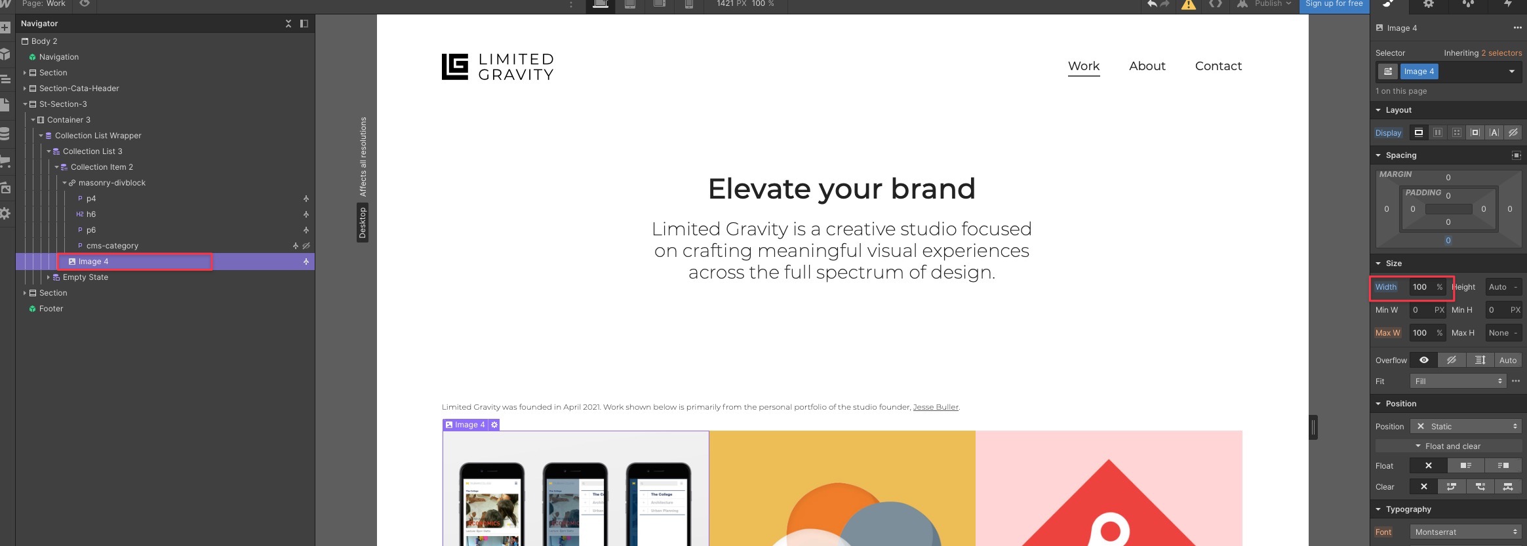The image size is (1527, 546).
Task: Collapse the Float and clear section
Action: (1448, 446)
